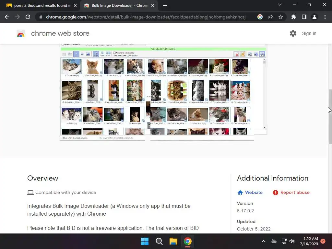Toggle 'Close when download complete' checkbox in preview
This screenshot has width=332, height=249.
pyautogui.click(x=62, y=138)
